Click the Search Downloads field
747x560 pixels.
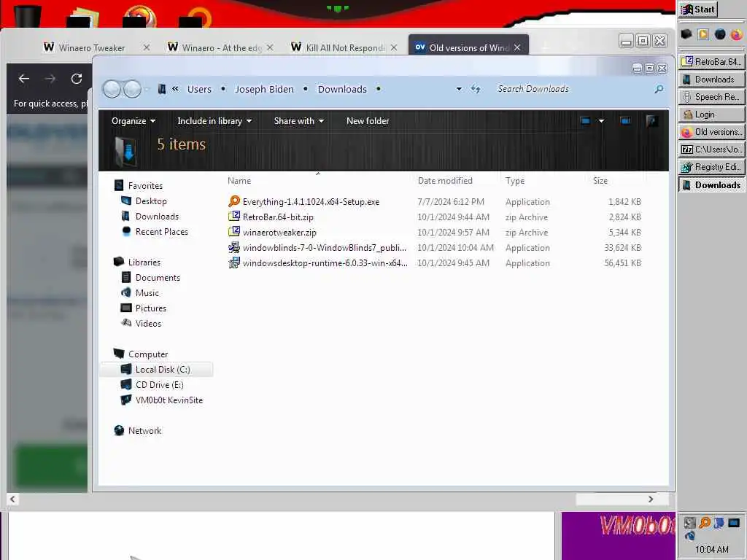[x=573, y=89]
